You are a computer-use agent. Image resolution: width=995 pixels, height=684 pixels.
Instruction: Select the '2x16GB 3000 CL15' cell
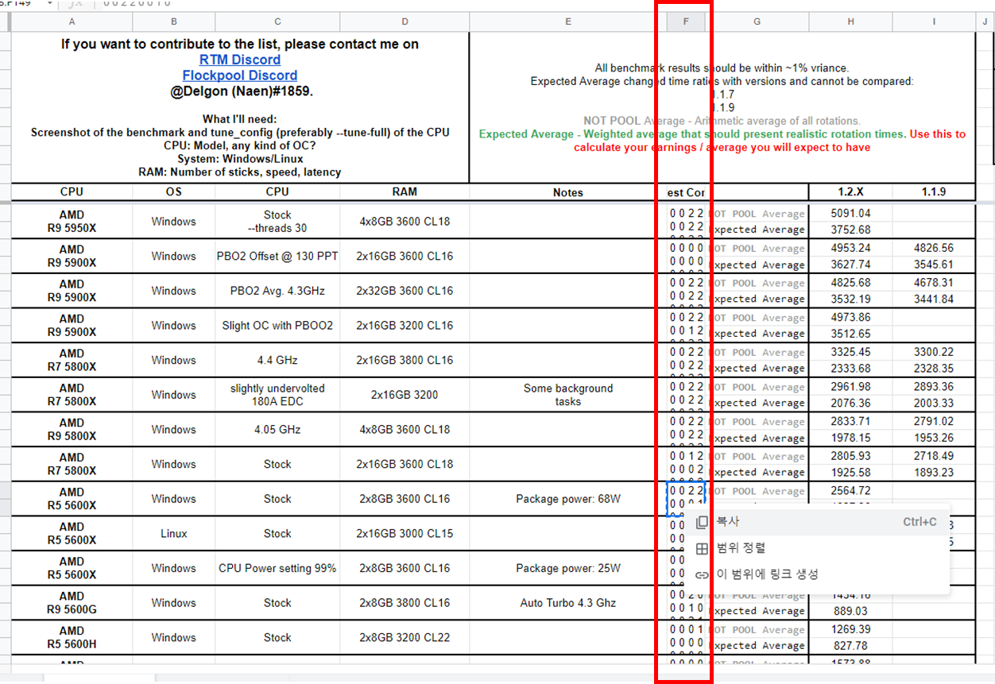[405, 534]
